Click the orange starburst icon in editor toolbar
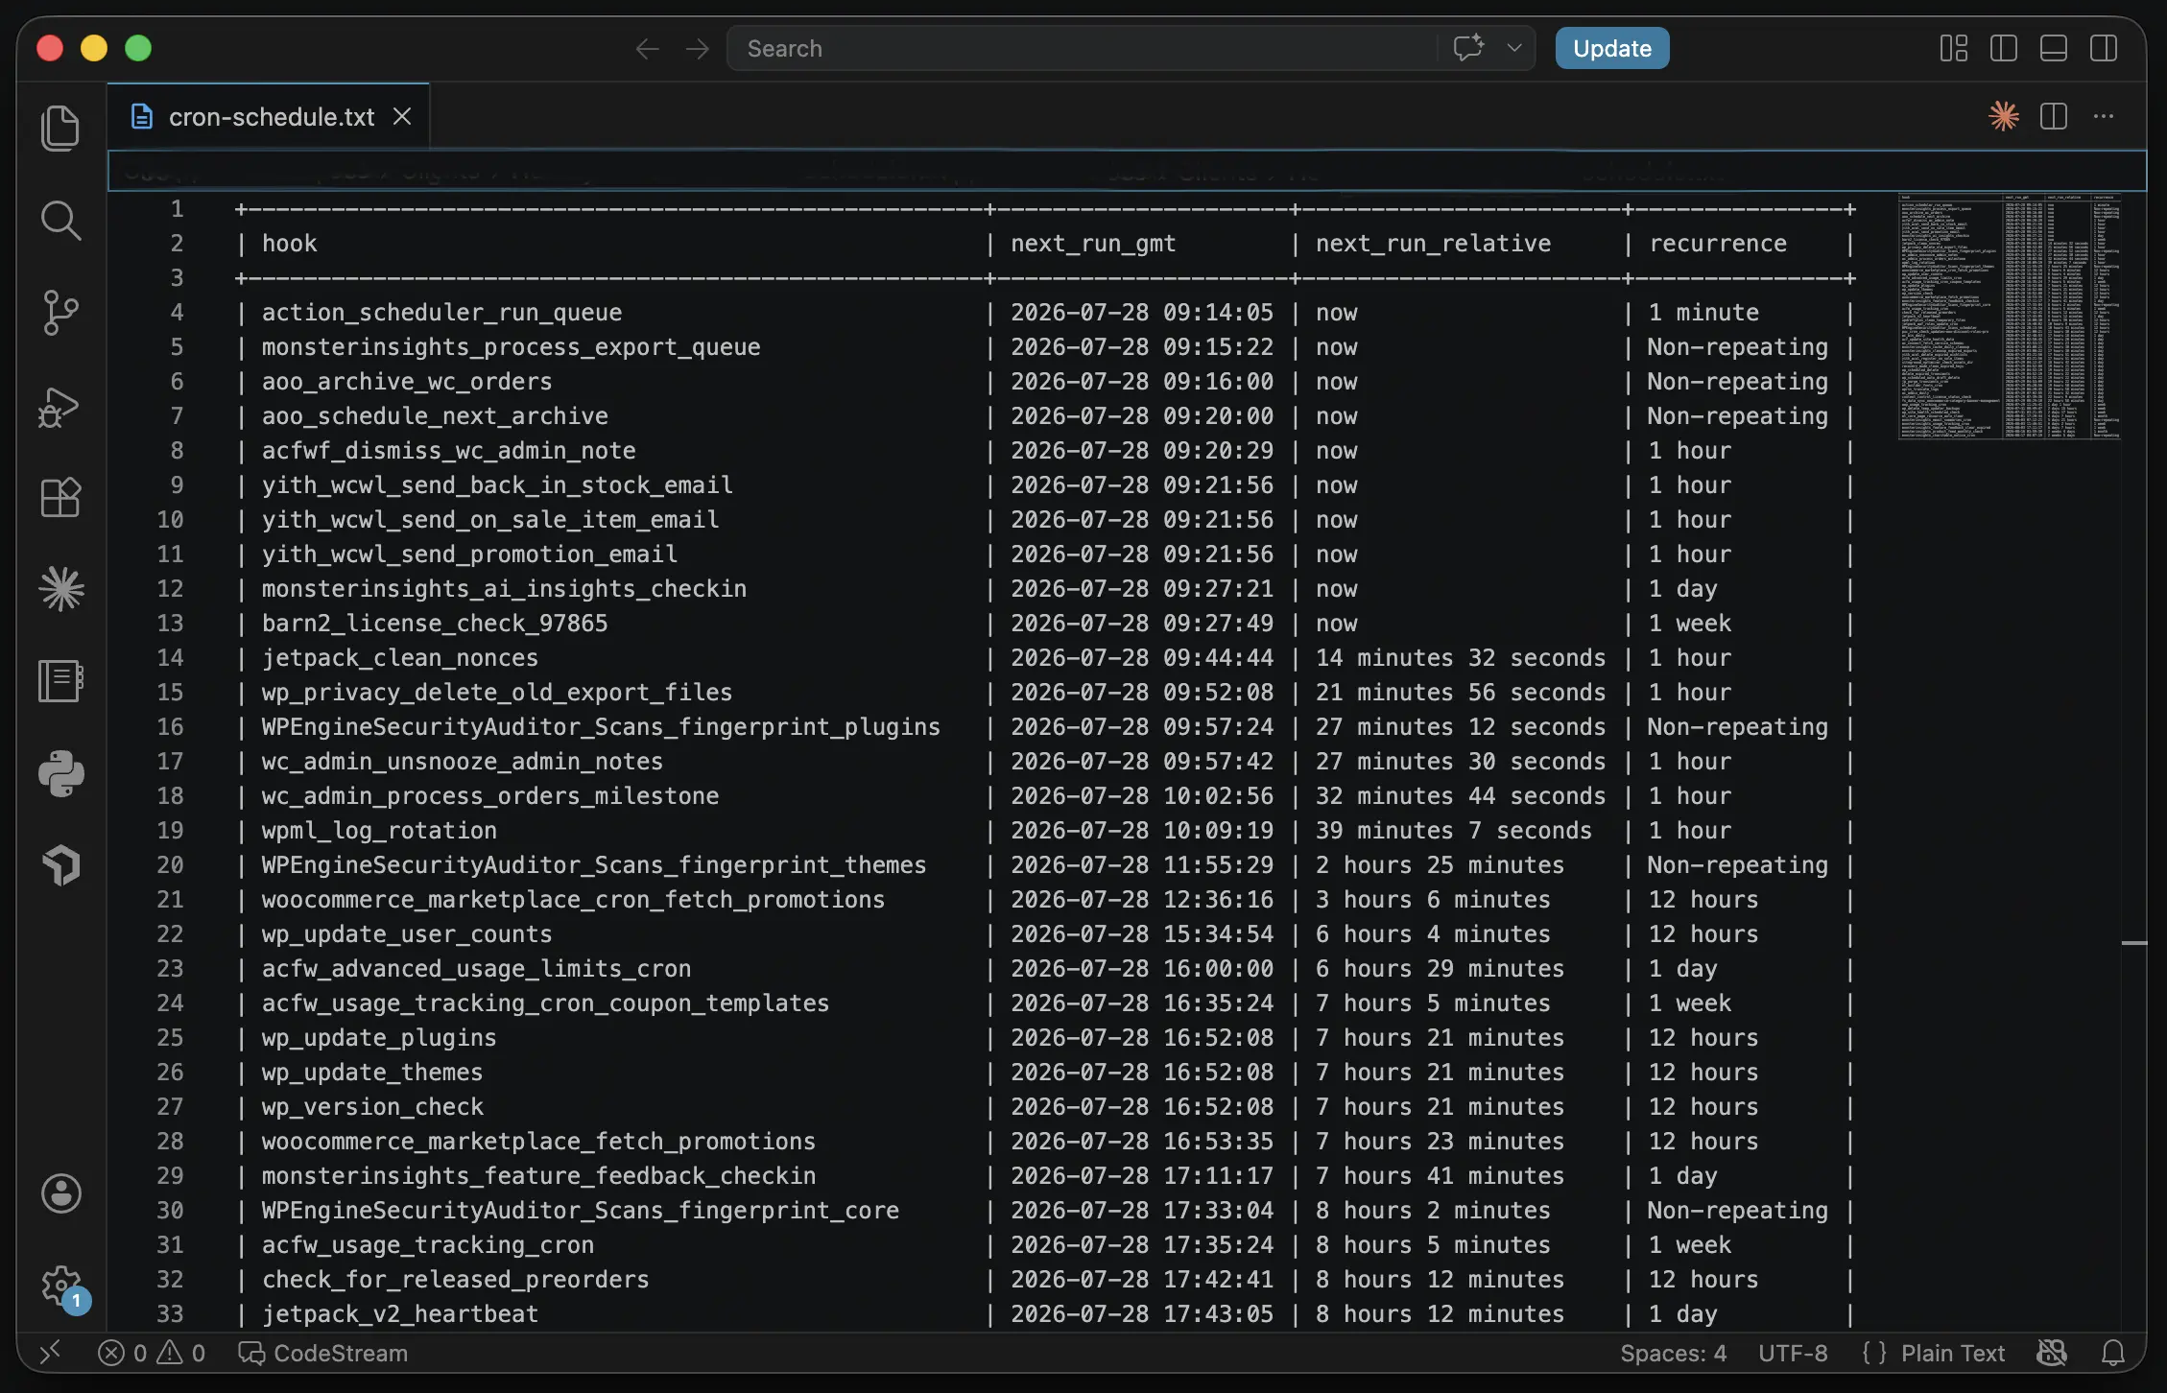2167x1393 pixels. tap(2004, 116)
